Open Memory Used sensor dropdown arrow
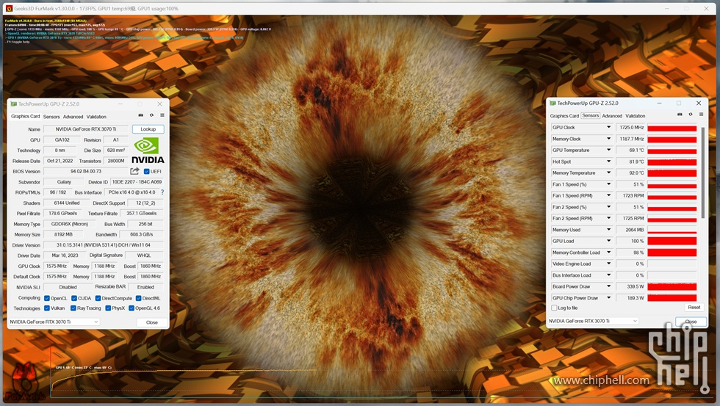The image size is (720, 406). point(609,229)
